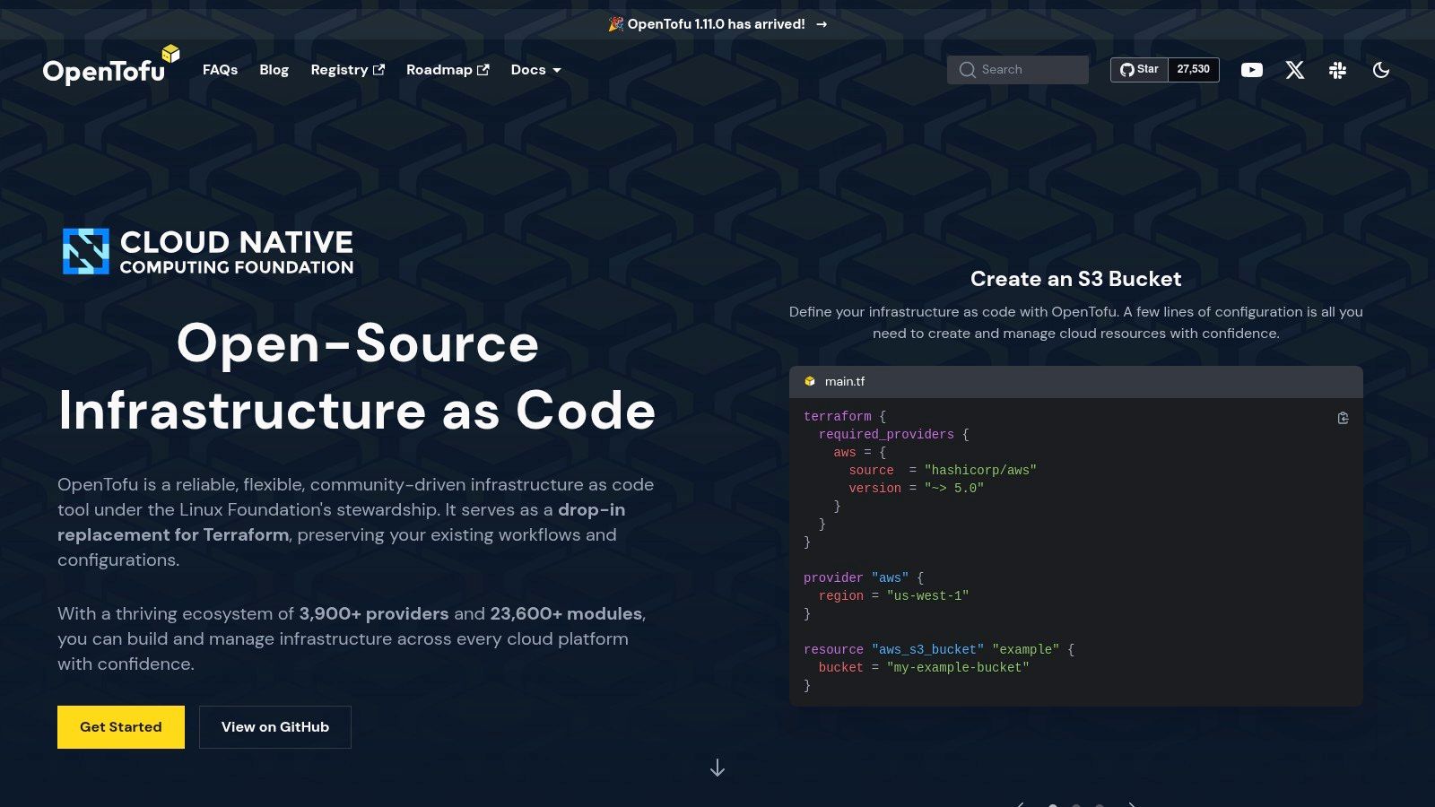Open the Slack community icon
The width and height of the screenshot is (1435, 807).
[x=1337, y=70]
